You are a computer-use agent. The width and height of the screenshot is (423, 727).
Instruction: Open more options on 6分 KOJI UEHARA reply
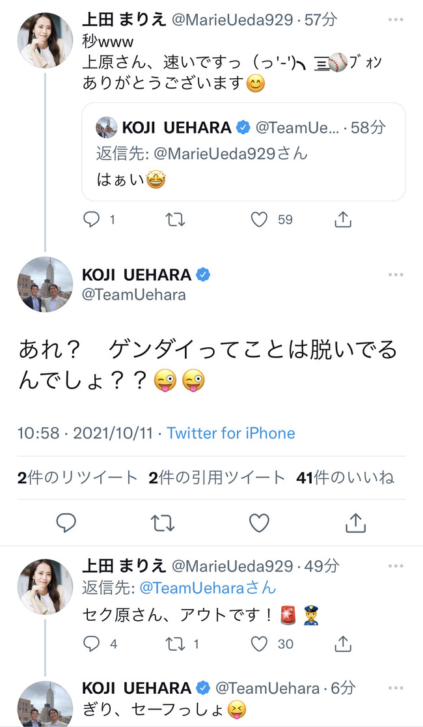tap(396, 688)
